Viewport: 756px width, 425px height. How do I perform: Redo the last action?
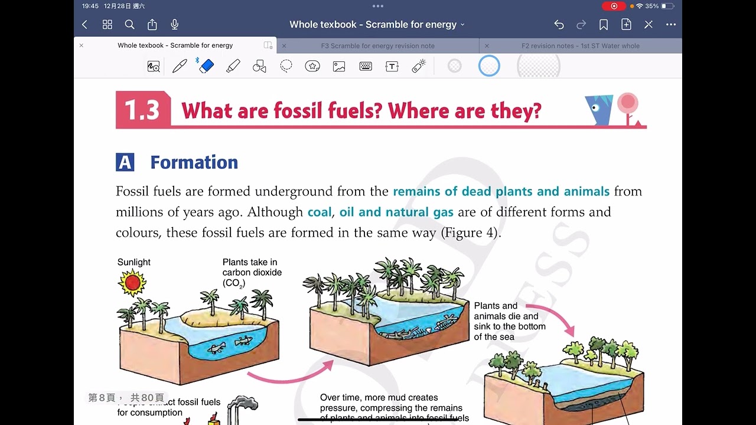(x=581, y=24)
